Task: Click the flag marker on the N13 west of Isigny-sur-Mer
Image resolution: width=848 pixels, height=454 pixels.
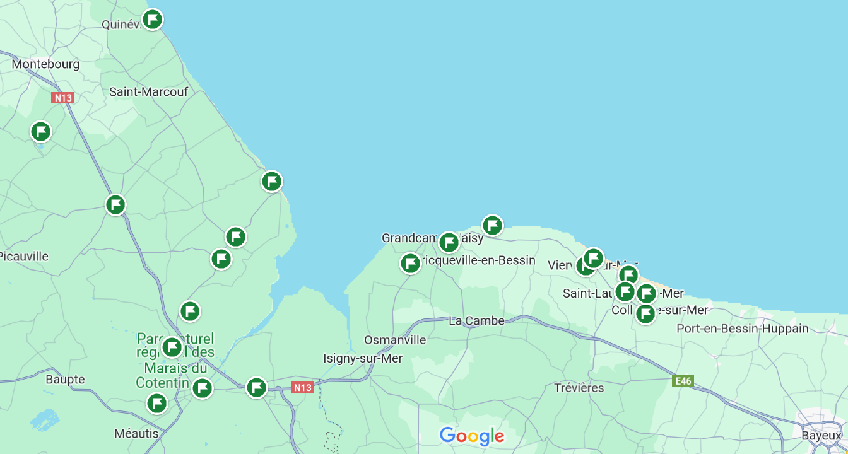Action: click(256, 387)
